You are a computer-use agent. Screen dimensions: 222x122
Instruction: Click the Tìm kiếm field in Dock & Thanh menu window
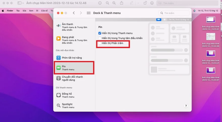174,13
